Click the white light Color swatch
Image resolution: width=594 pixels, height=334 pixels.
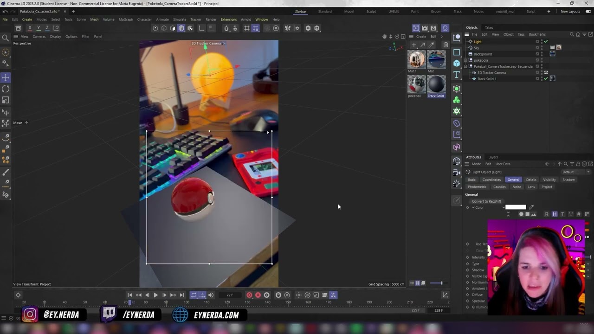(x=516, y=207)
